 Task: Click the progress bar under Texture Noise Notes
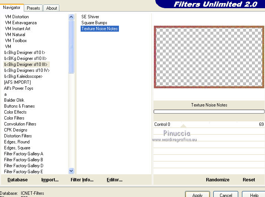coord(209,111)
